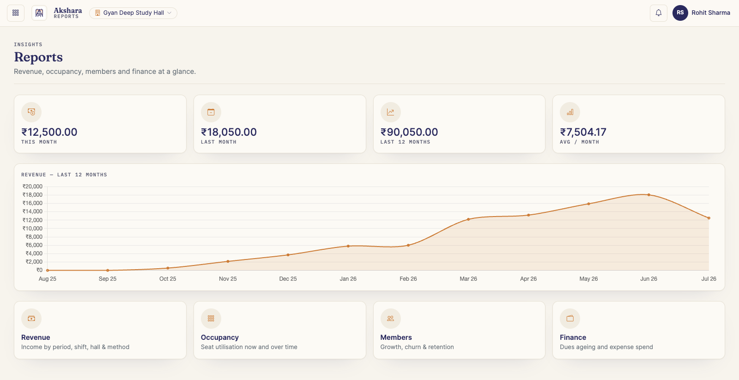The height and width of the screenshot is (380, 739).
Task: Click the RS user avatar
Action: click(x=680, y=13)
